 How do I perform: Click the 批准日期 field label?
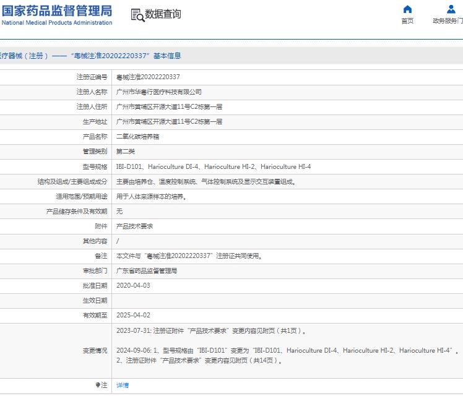coord(95,286)
